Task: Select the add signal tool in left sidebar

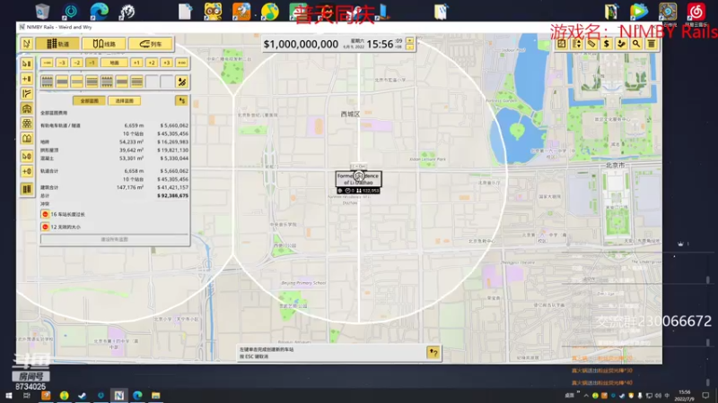Action: coord(27,171)
